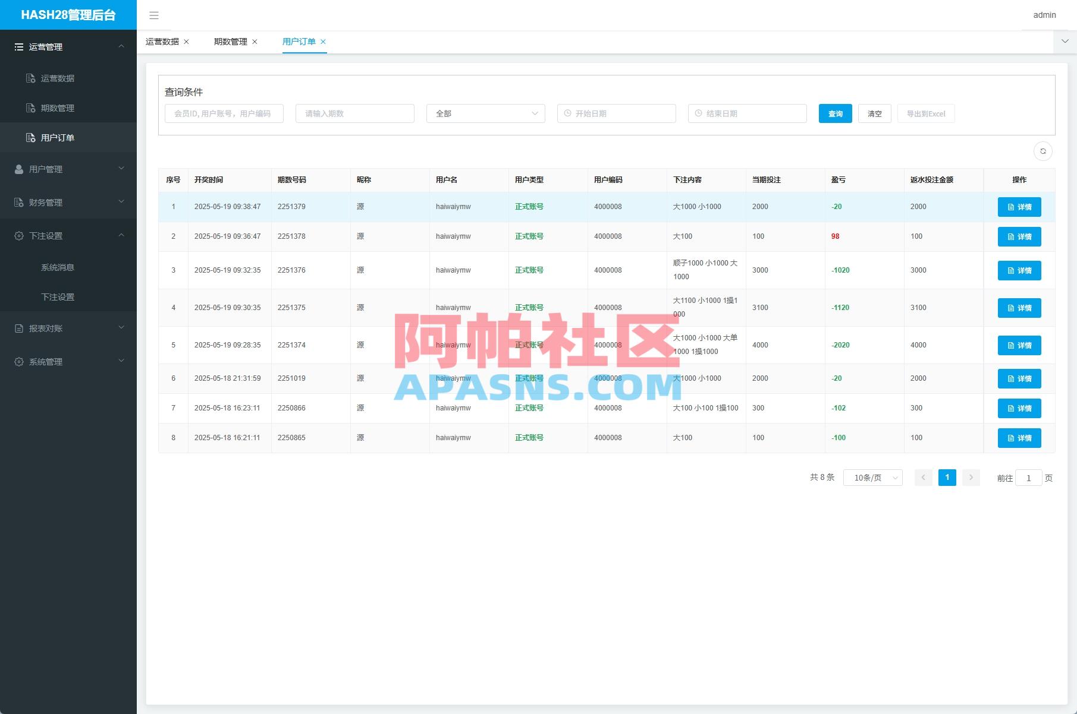Click the 报表对账 report icon
This screenshot has width=1077, height=714.
18,328
